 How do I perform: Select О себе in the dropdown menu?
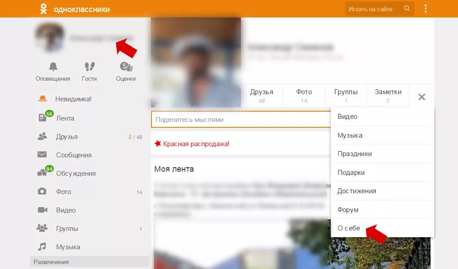pyautogui.click(x=382, y=228)
